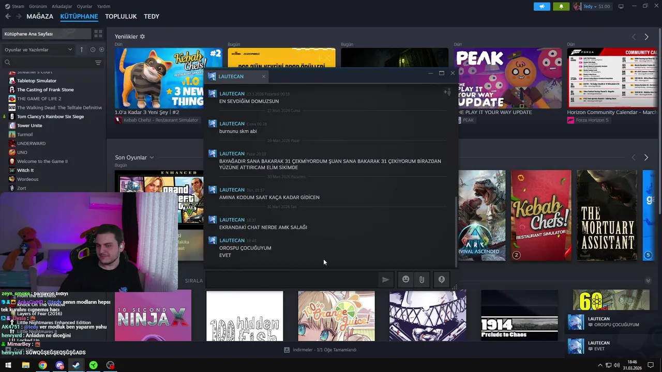The height and width of the screenshot is (372, 662).
Task: Go back with left arrow navigation
Action: (8, 17)
